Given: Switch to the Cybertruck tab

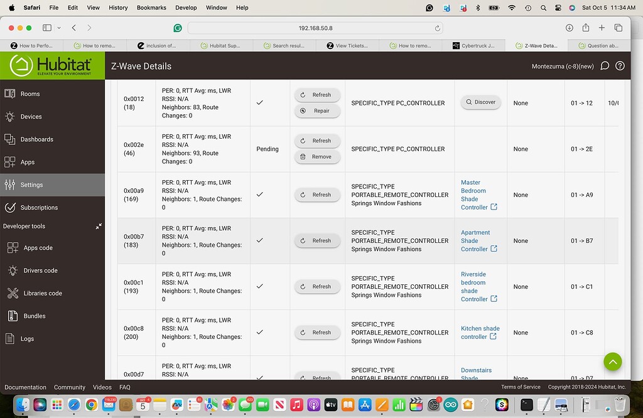Looking at the screenshot, I should [474, 45].
